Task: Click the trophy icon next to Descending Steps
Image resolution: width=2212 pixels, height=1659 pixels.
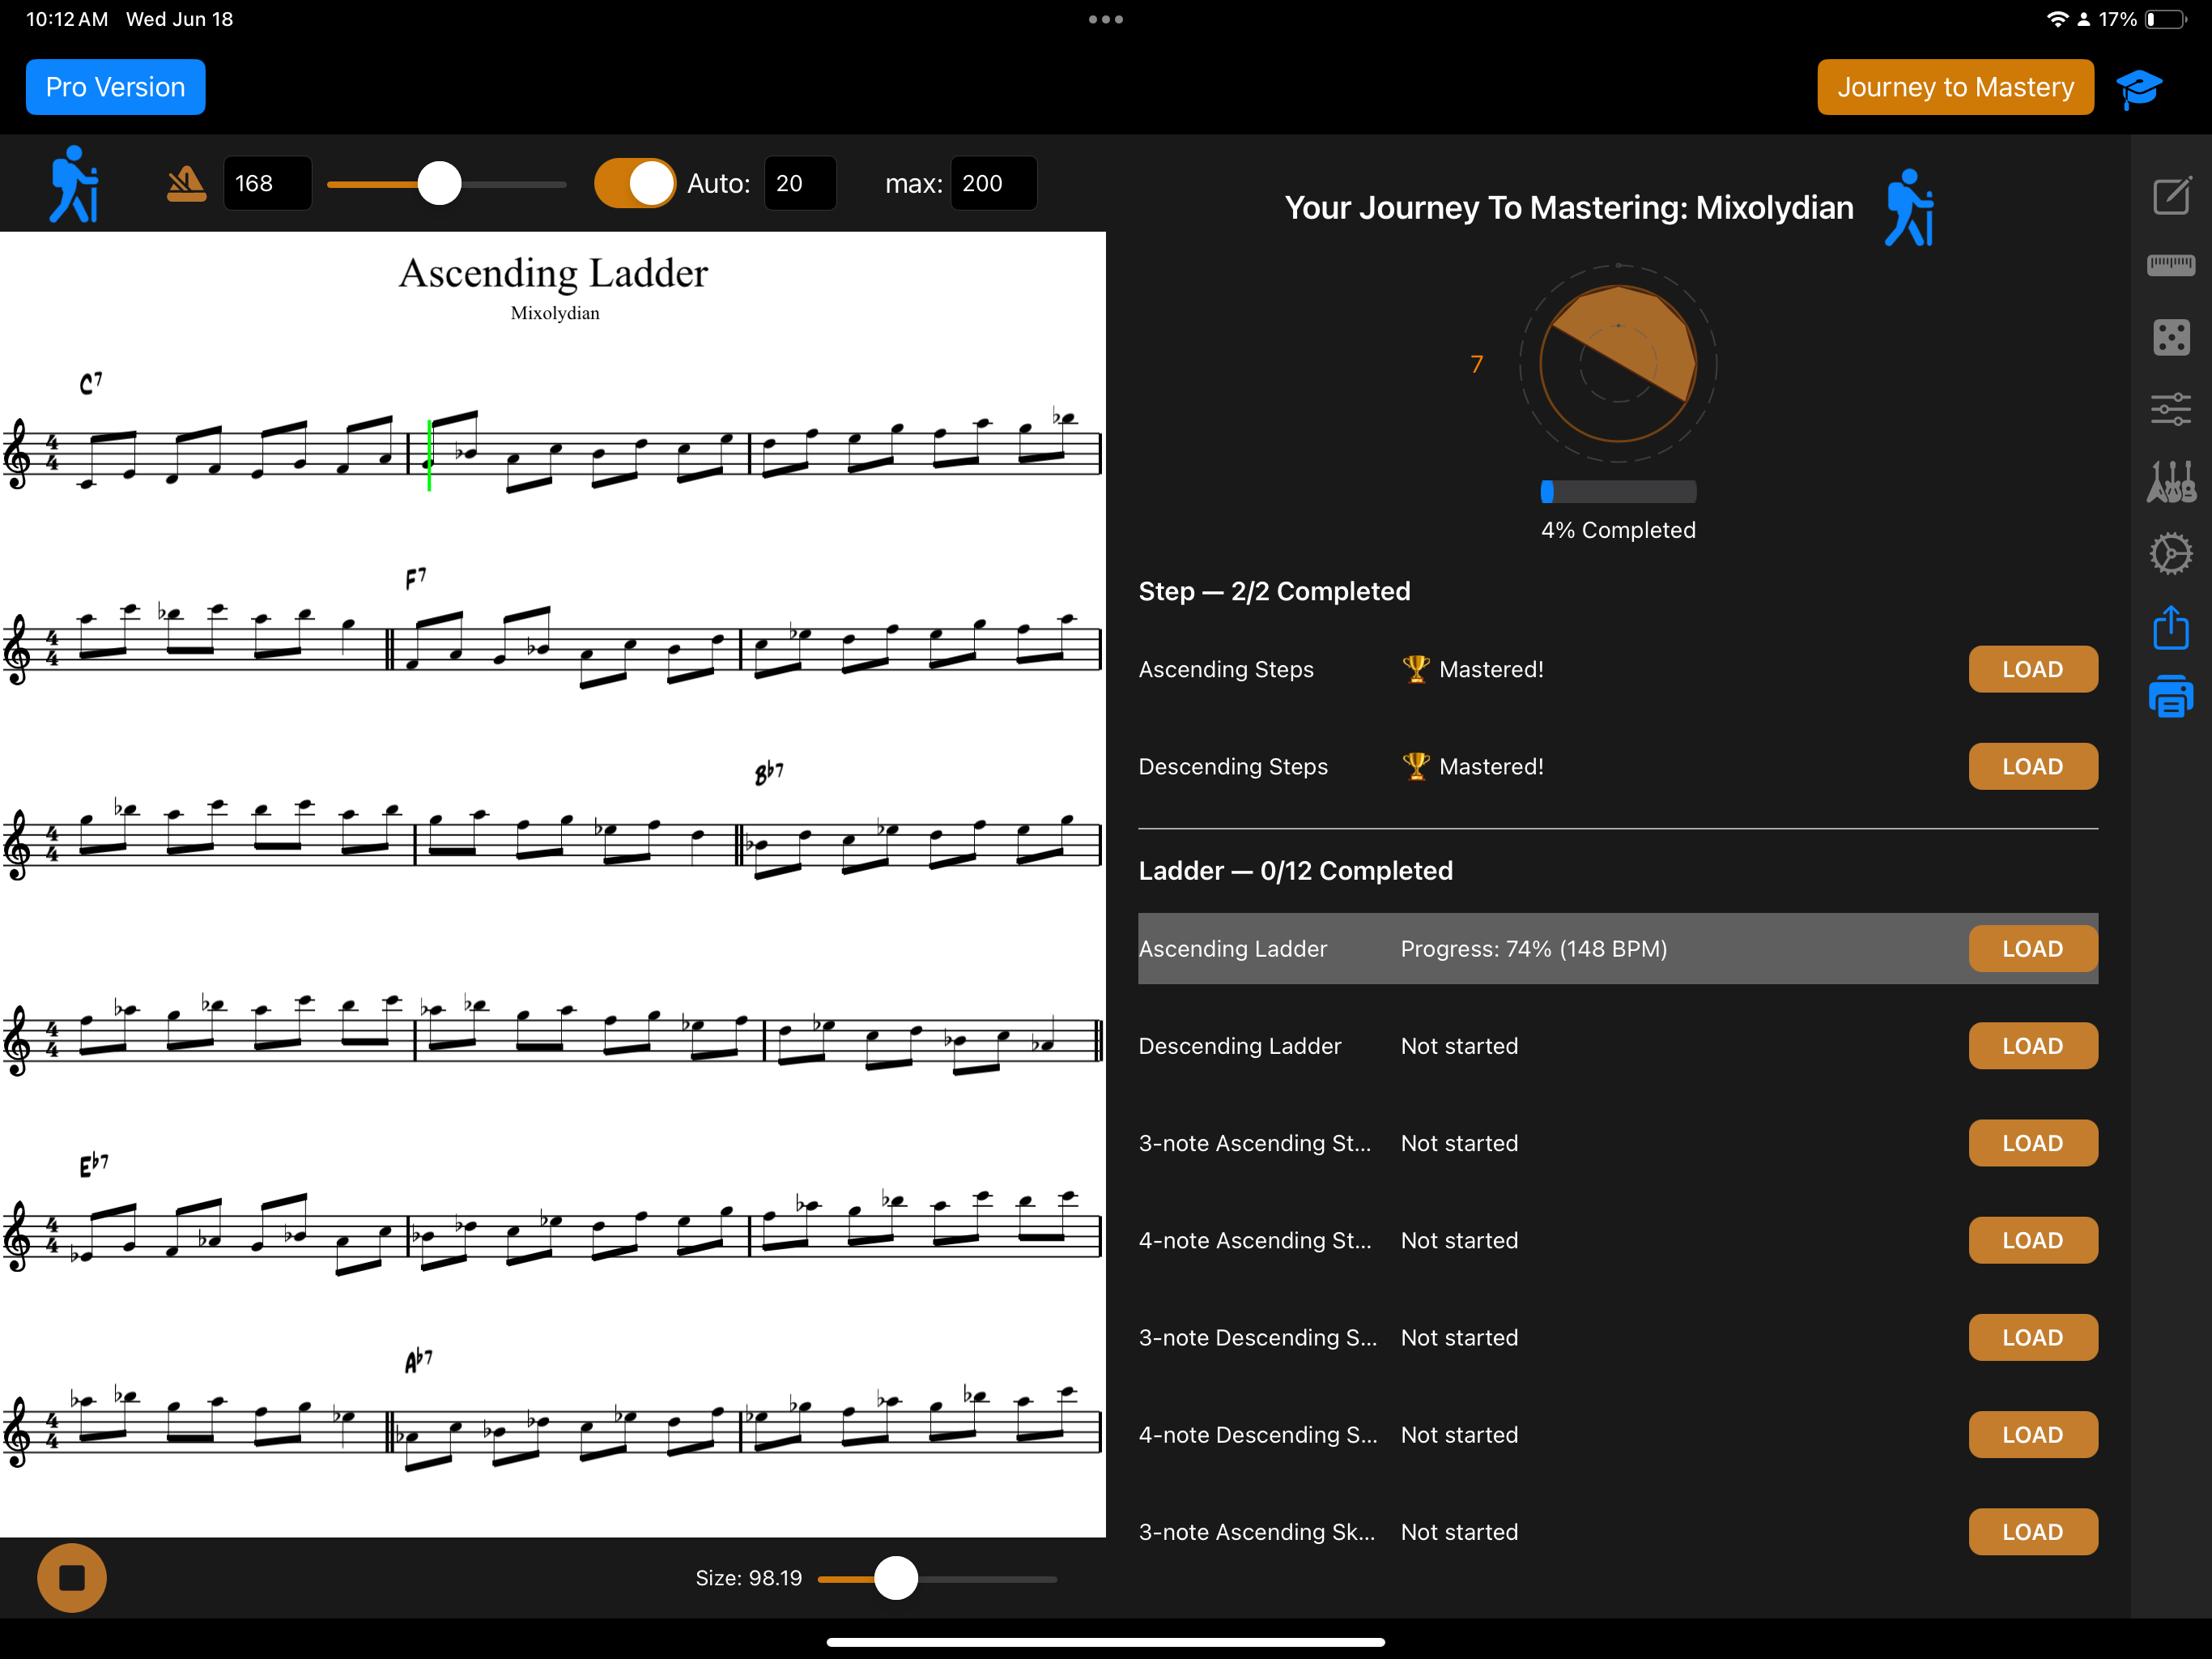Action: coord(1416,766)
